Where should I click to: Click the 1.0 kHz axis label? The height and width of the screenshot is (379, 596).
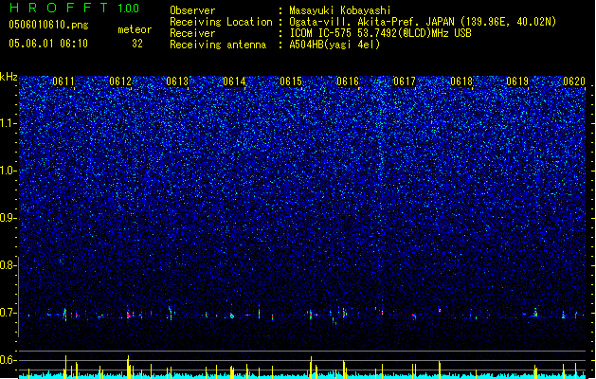click(x=9, y=171)
